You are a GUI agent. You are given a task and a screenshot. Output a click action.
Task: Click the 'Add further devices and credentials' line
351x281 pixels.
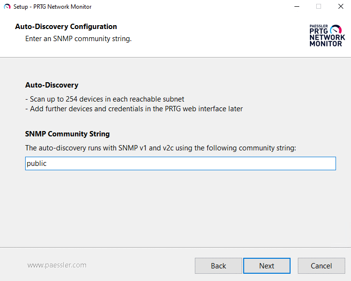(x=134, y=108)
